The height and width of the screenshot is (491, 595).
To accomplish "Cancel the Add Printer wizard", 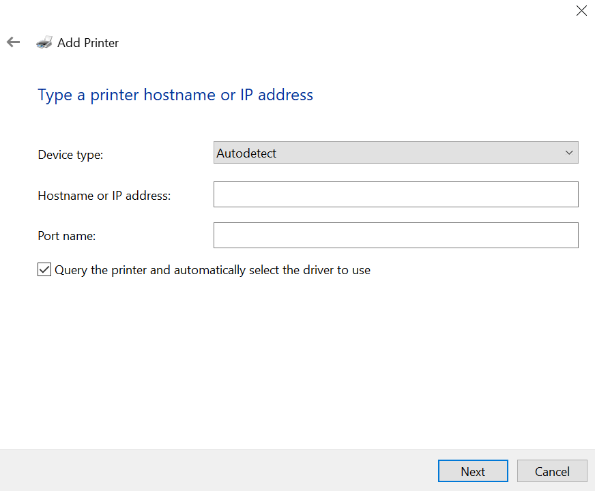I will (x=551, y=471).
